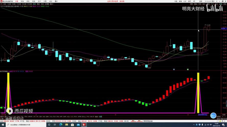Click the 功能 menu at top right
The width and height of the screenshot is (227, 127).
(176, 1)
